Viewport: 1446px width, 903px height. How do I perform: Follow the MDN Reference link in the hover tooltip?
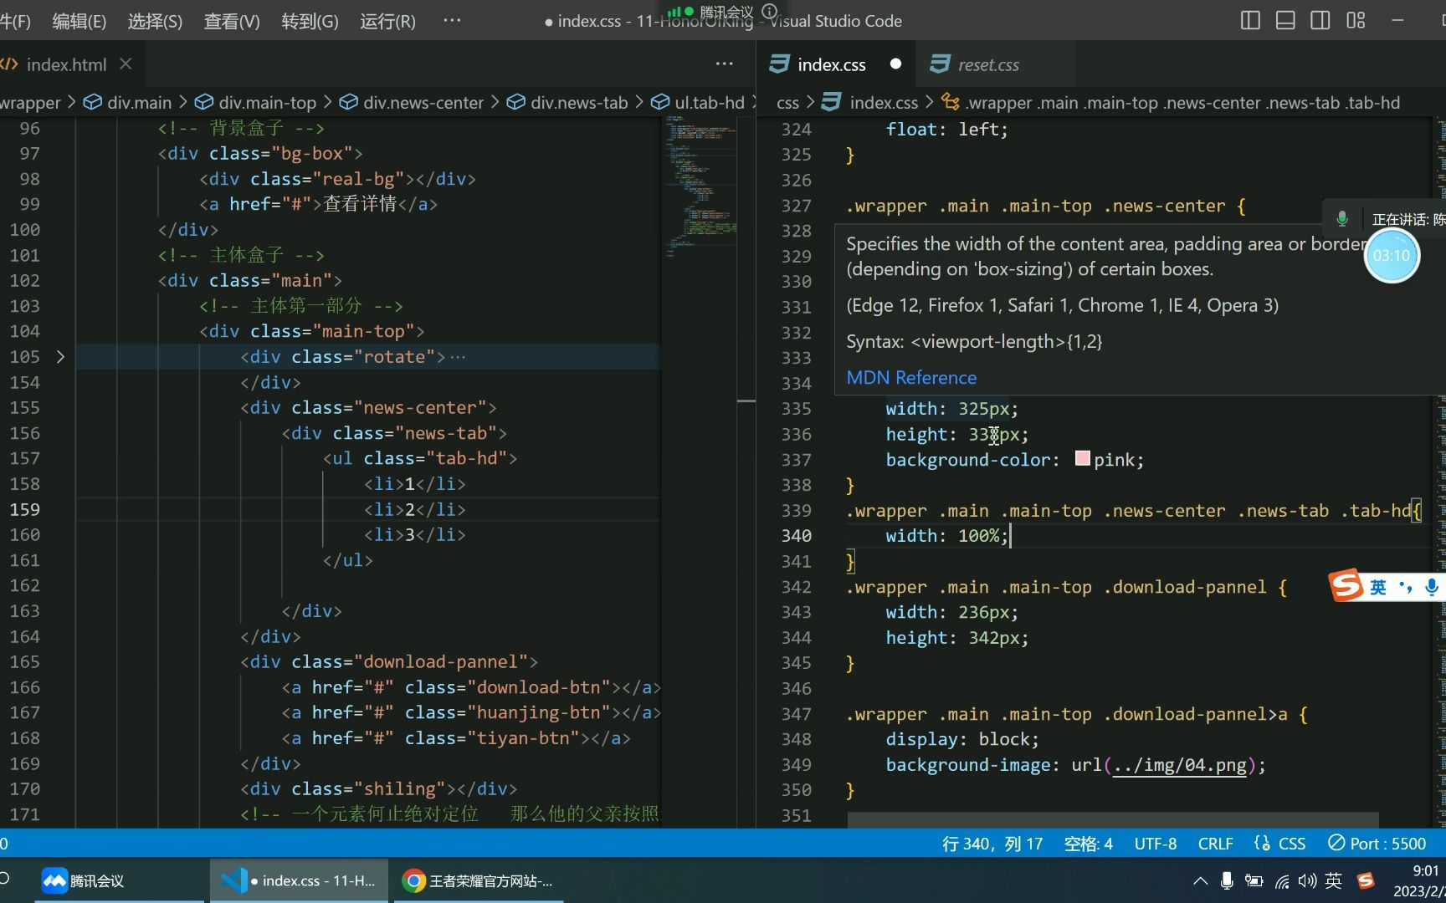[911, 377]
